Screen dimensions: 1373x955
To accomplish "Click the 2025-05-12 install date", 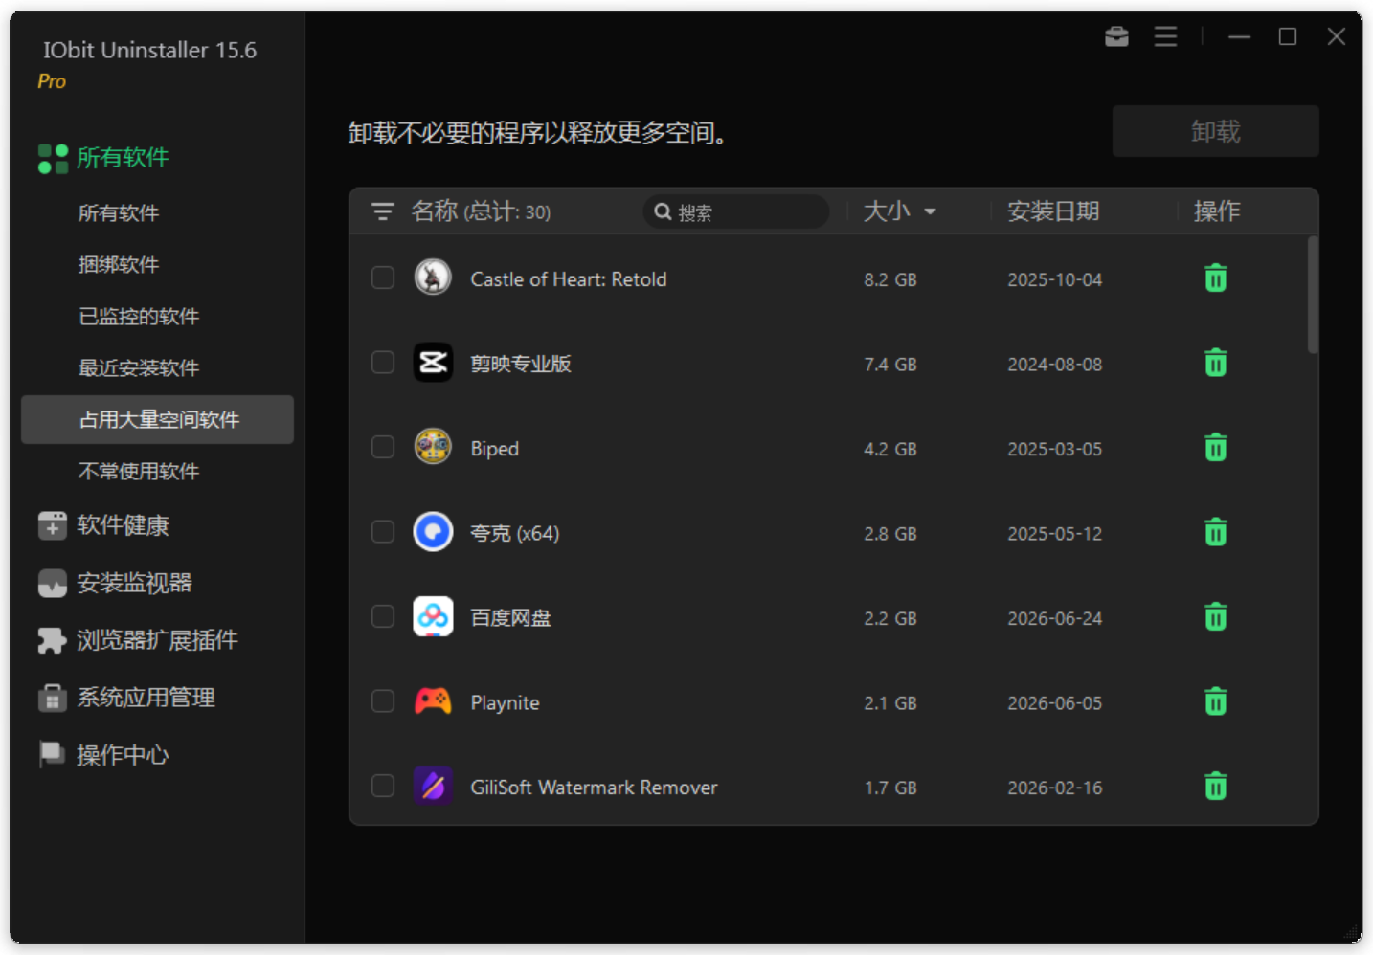I will coord(1055,534).
